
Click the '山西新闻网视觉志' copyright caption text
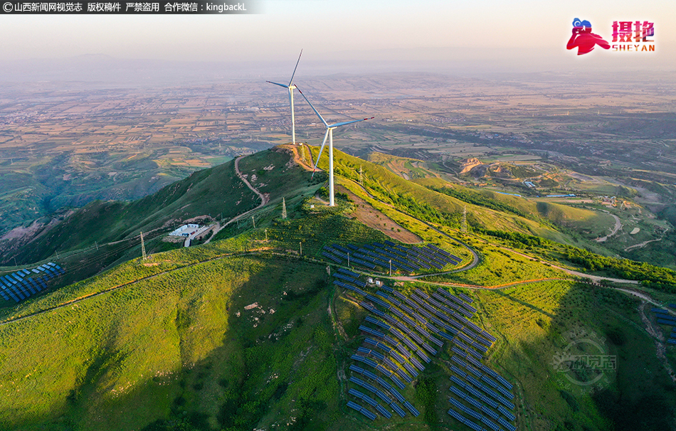[43, 7]
